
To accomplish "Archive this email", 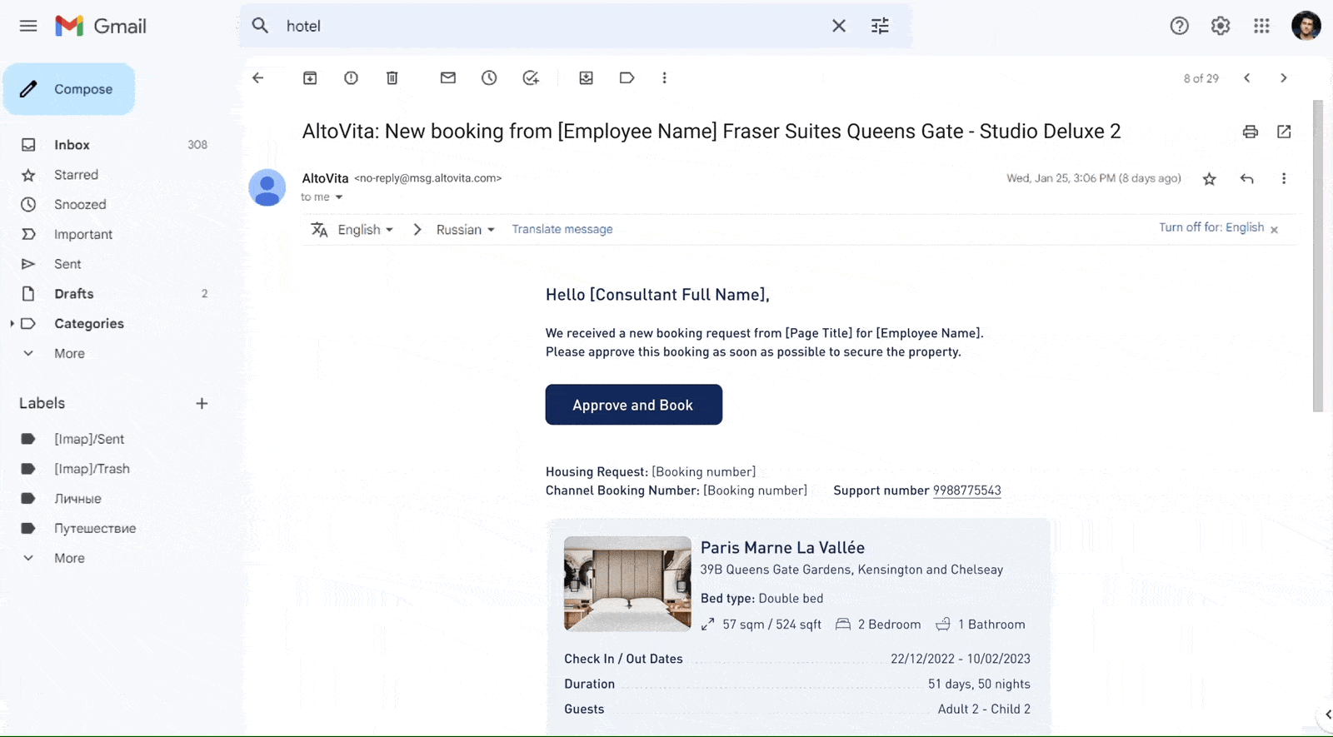I will [310, 77].
